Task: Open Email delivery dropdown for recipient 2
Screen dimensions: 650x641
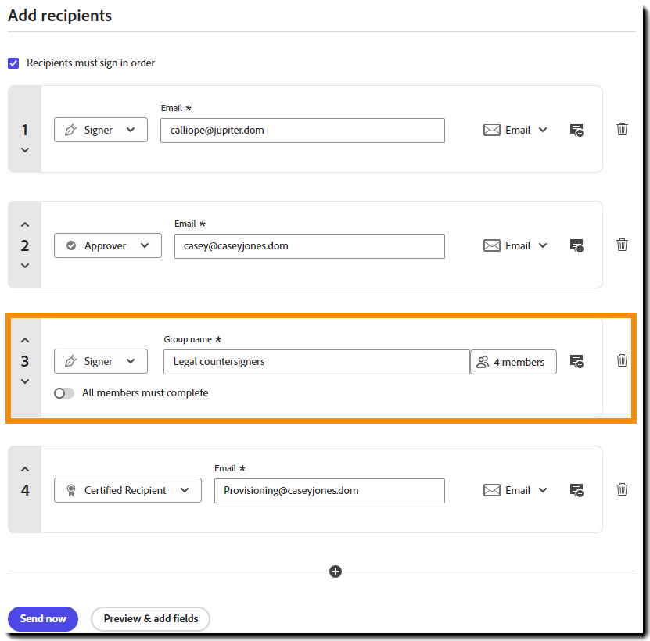Action: point(515,245)
